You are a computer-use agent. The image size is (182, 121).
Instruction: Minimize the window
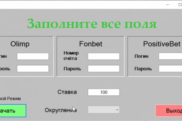point(168,5)
